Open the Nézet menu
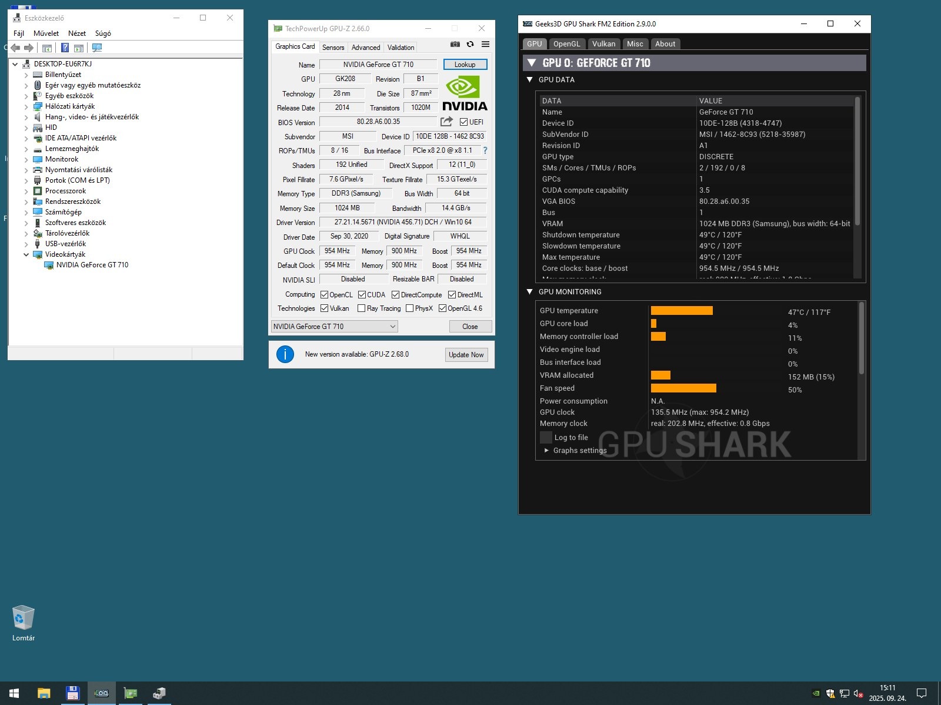Image resolution: width=941 pixels, height=705 pixels. pyautogui.click(x=77, y=33)
